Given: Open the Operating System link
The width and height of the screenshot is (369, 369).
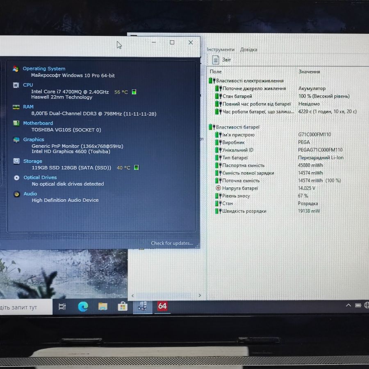Looking at the screenshot, I should pyautogui.click(x=44, y=69).
